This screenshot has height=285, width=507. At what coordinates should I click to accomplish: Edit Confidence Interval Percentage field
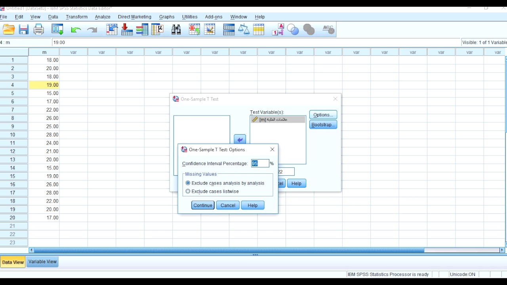(260, 163)
